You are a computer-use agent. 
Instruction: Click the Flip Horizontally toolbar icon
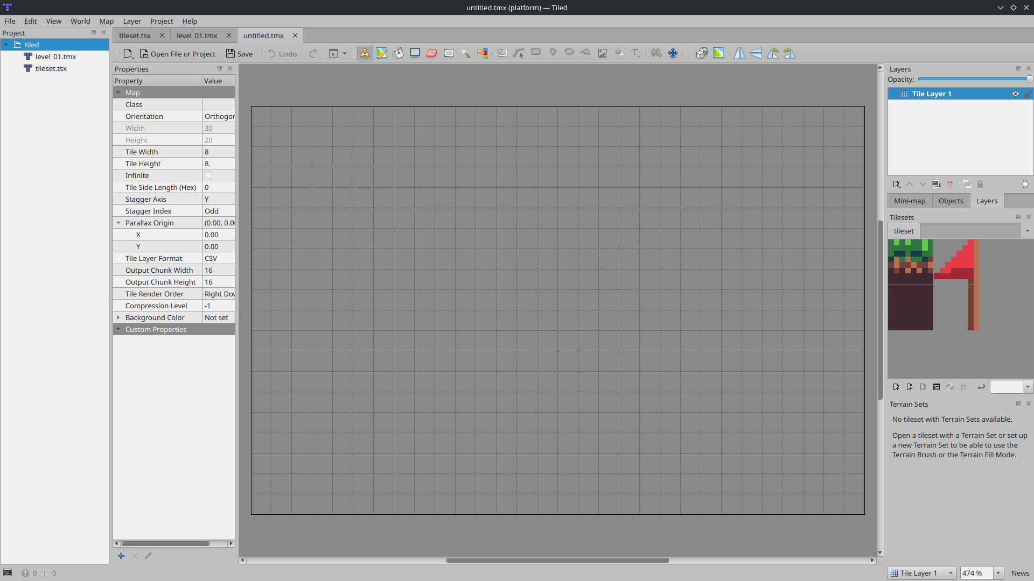click(739, 53)
